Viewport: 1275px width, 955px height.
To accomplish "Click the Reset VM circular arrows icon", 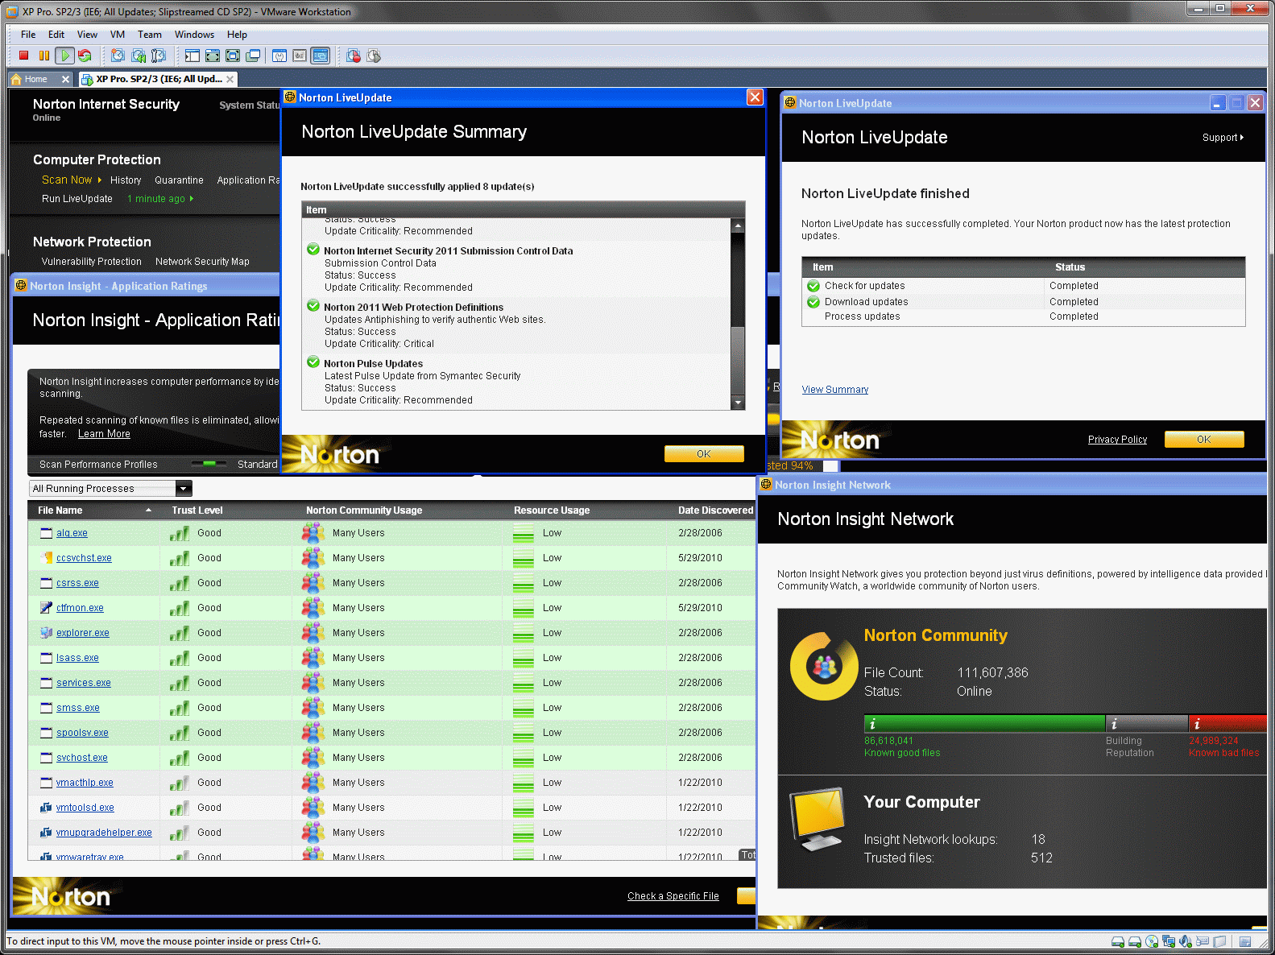I will [x=85, y=56].
